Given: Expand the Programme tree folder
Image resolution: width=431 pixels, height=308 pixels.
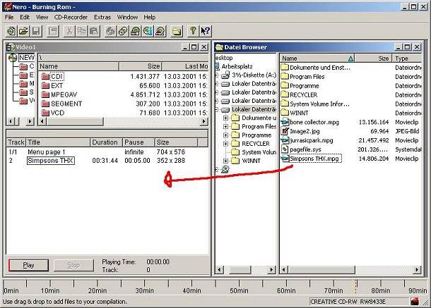Looking at the screenshot, I should coord(225,135).
